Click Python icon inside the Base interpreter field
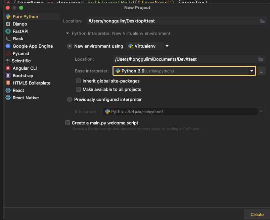Viewport: 270px width, 220px height. 118,71
